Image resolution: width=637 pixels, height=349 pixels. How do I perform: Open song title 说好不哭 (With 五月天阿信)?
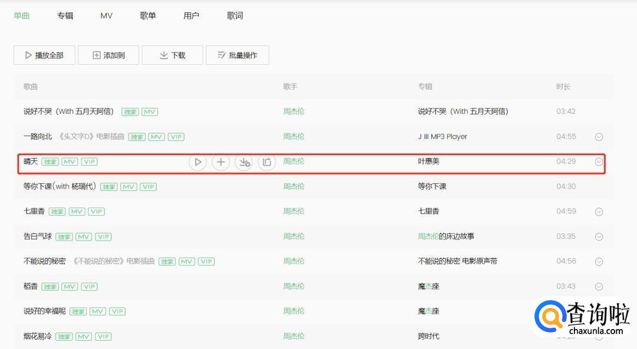click(68, 111)
